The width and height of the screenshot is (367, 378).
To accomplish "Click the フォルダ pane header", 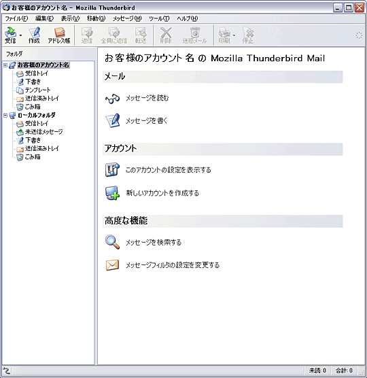I will pos(48,54).
